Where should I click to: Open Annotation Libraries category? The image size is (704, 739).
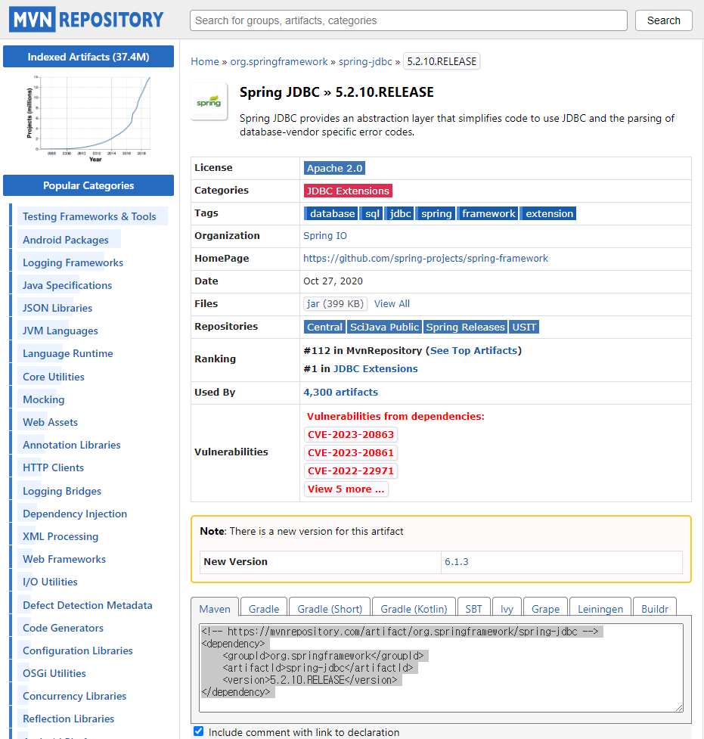[72, 445]
